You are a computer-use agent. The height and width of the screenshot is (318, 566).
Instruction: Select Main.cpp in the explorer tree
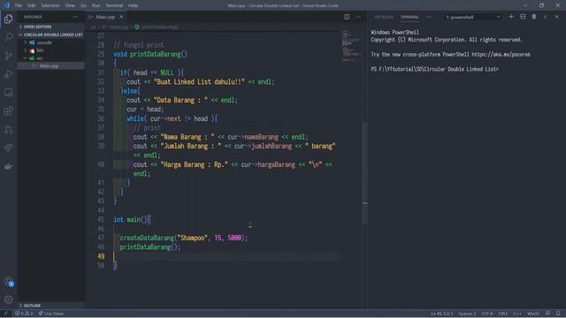(51, 66)
